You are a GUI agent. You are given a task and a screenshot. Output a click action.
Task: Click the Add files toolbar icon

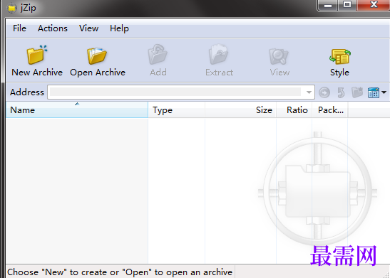point(158,54)
